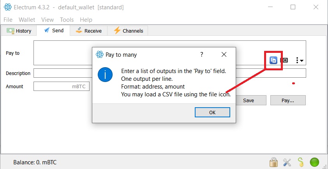Image resolution: width=328 pixels, height=169 pixels.
Task: Click the green network status indicator
Action: (x=314, y=162)
